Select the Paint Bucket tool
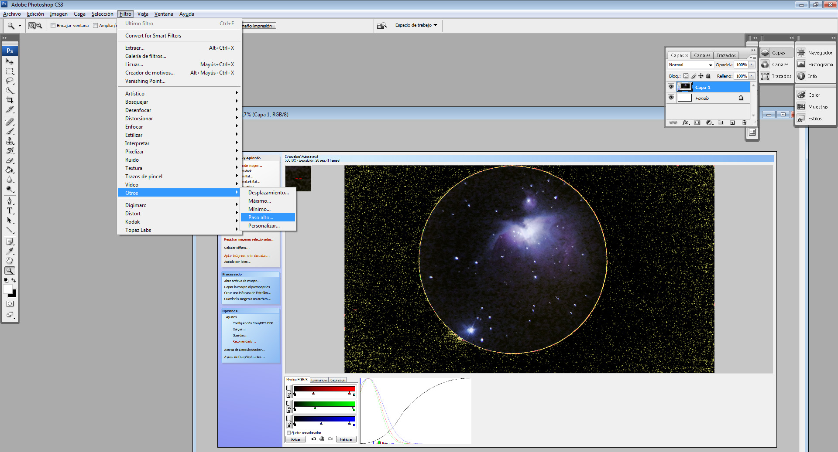 point(10,170)
